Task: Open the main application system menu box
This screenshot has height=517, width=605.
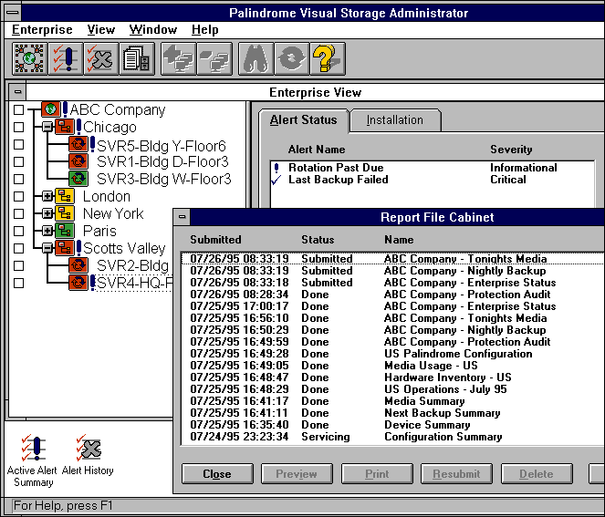Action: (x=13, y=13)
